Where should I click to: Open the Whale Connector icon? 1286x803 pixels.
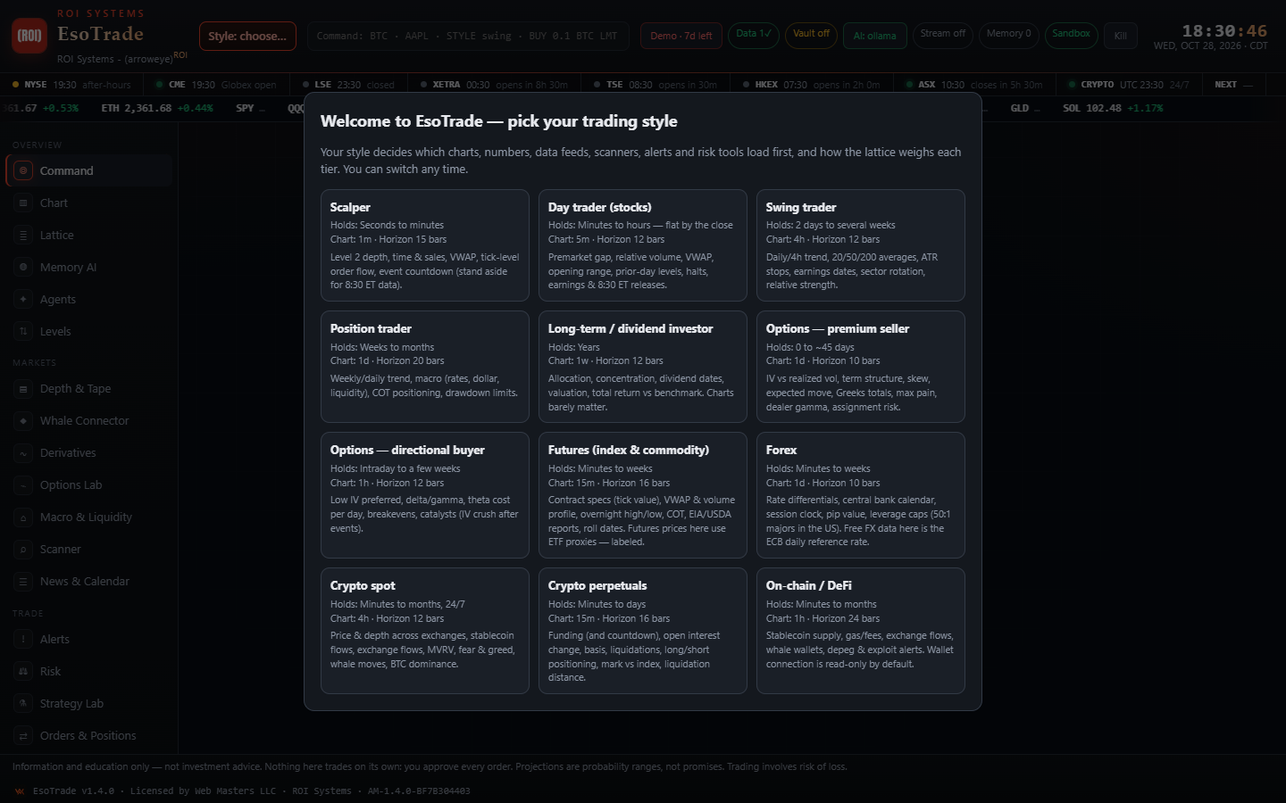pyautogui.click(x=23, y=420)
